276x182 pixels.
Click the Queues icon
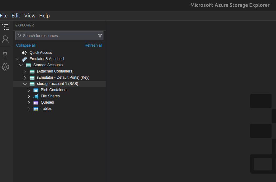(x=36, y=102)
